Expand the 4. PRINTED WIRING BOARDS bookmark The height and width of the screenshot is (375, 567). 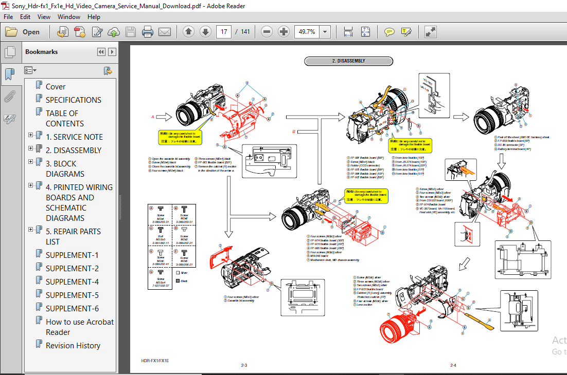coord(31,185)
